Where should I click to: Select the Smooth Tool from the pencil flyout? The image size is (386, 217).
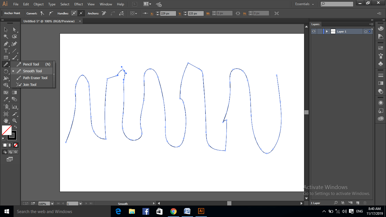pos(32,71)
